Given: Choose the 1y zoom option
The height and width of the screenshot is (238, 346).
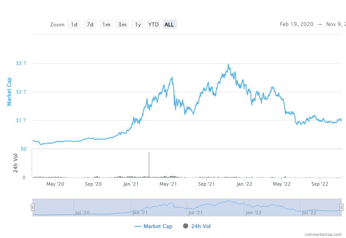Looking at the screenshot, I should [138, 25].
